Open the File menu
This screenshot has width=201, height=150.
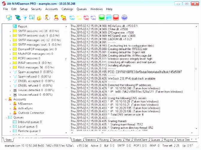[x=5, y=9]
